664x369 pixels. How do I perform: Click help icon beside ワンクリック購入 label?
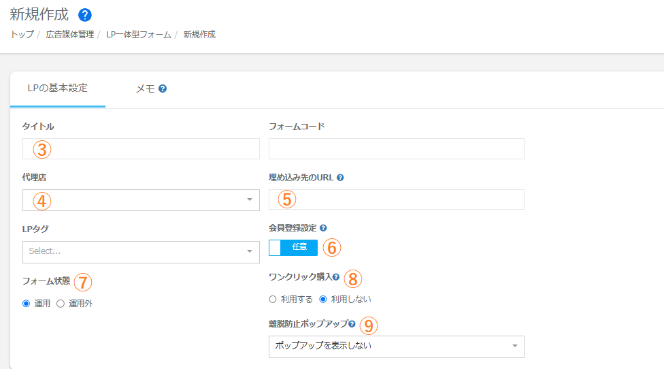[336, 277]
